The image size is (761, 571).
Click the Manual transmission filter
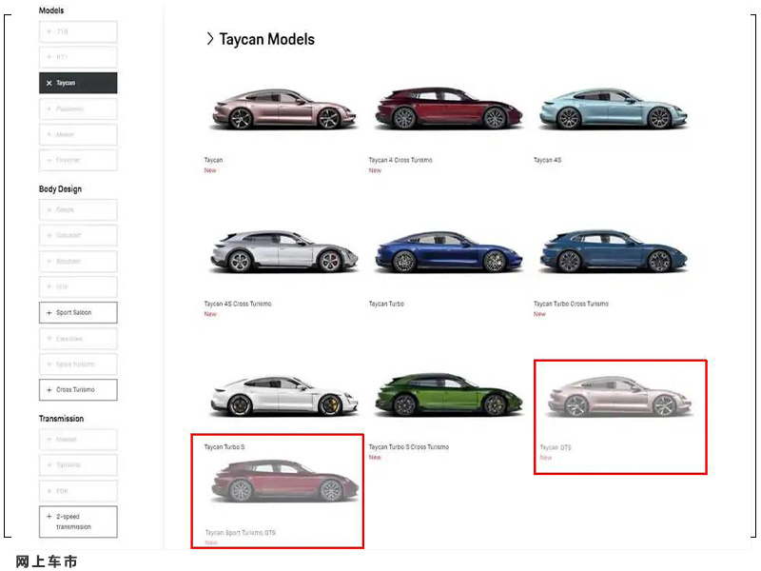(x=78, y=440)
